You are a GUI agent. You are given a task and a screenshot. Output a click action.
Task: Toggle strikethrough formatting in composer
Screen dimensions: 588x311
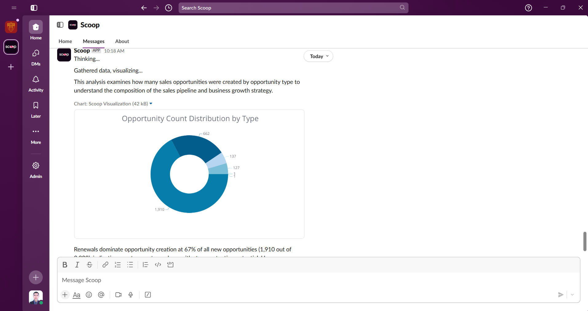coord(89,265)
